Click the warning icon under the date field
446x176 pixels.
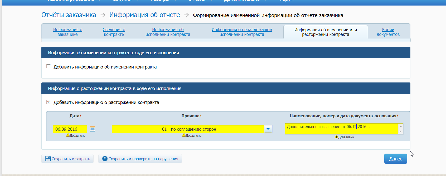(68, 135)
